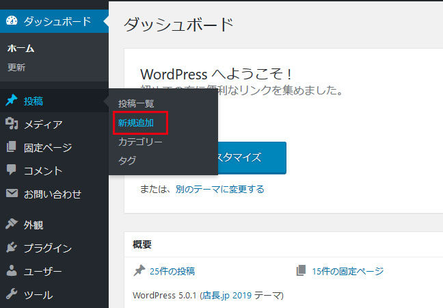Click the WordPress へようこそ！ heading
The width and height of the screenshot is (443, 308).
coord(216,75)
